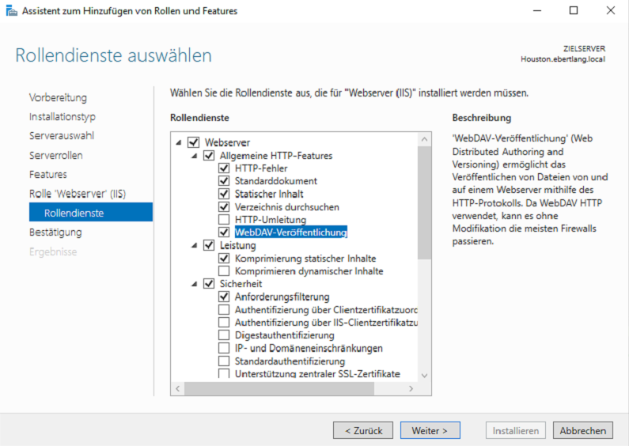Enable Digestauthentifizierung role service

(x=224, y=335)
